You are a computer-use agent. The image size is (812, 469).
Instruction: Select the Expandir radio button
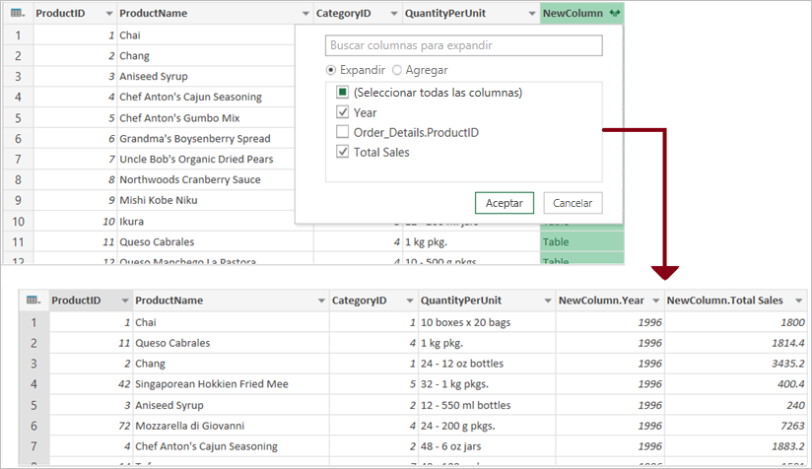tap(331, 70)
